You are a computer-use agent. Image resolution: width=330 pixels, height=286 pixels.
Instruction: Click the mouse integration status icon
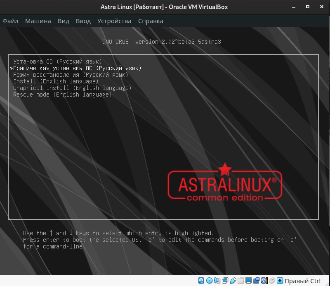point(272,281)
